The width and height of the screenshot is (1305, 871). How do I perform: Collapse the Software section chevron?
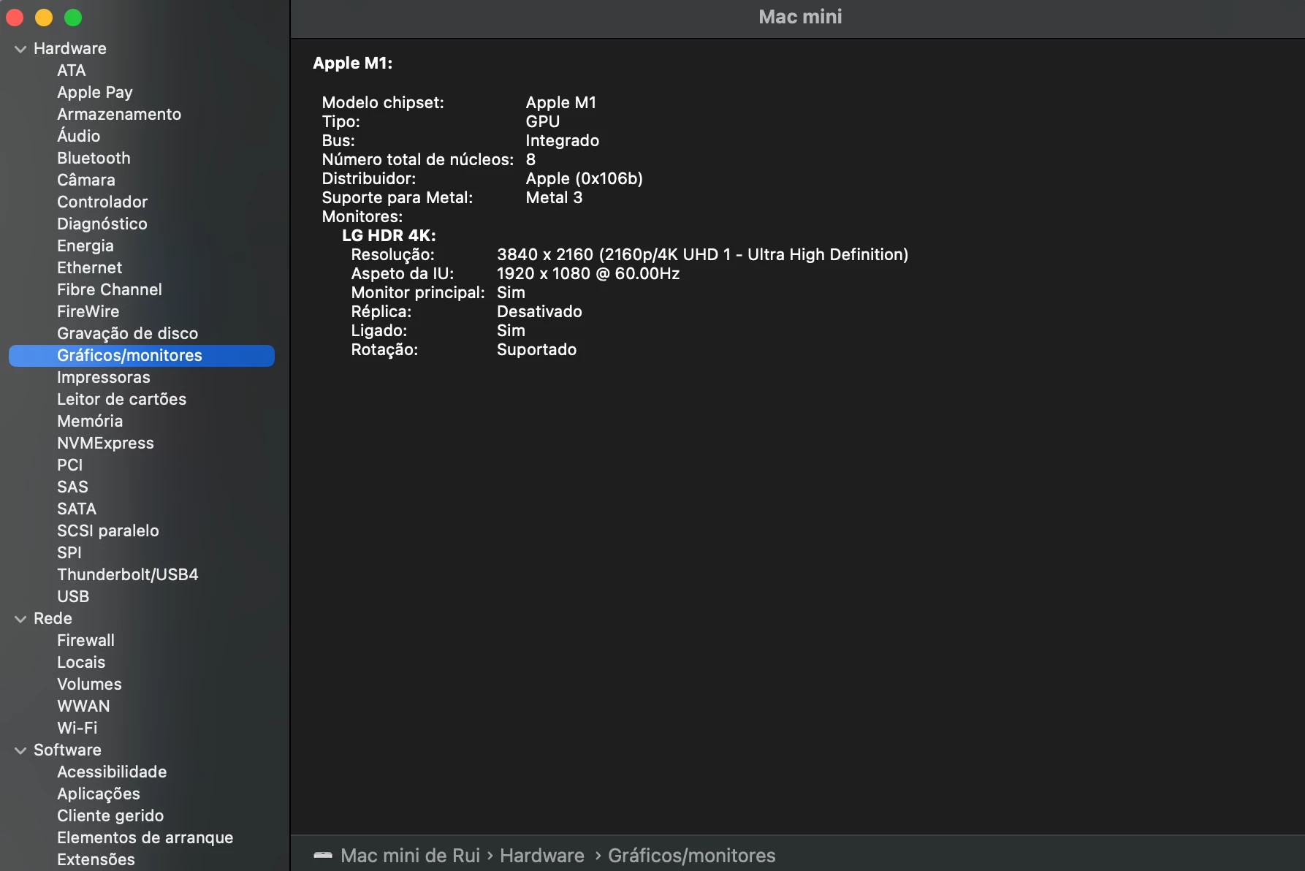click(x=20, y=750)
